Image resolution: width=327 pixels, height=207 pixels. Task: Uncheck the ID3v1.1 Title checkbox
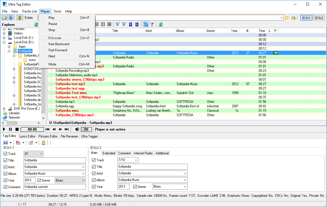pos(6,160)
